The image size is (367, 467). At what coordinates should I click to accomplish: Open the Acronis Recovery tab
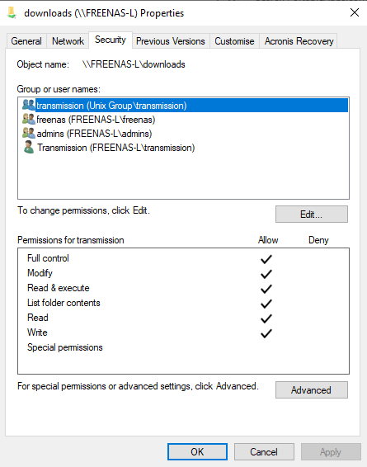point(299,41)
